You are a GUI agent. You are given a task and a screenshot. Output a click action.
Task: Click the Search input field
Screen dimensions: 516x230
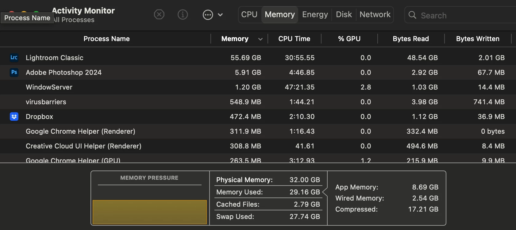point(460,15)
